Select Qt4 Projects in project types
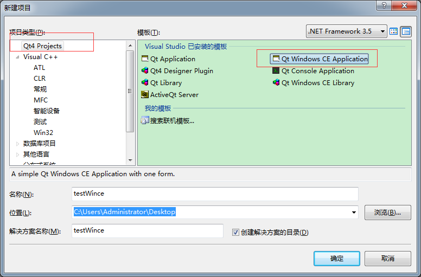421x277 pixels. click(42, 46)
